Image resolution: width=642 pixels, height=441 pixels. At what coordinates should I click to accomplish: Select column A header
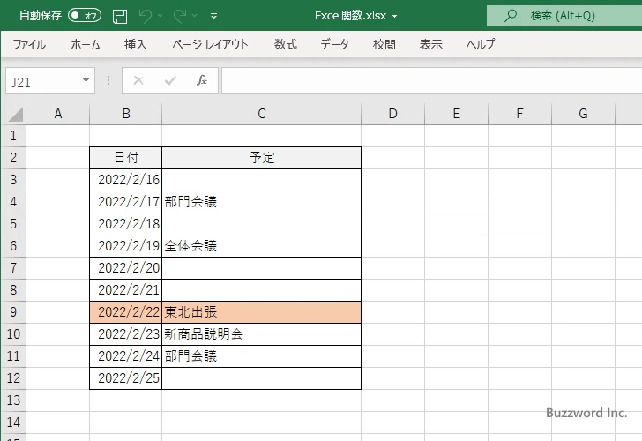tap(57, 114)
